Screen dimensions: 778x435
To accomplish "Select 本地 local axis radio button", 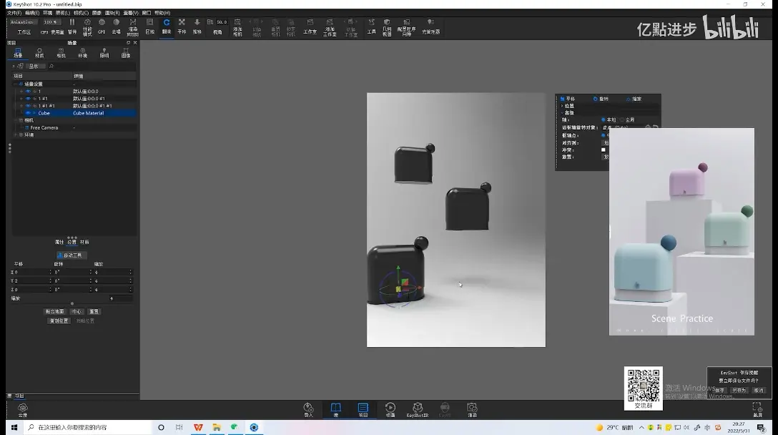I will point(604,119).
